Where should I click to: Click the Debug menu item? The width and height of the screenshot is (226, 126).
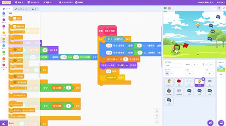click(x=79, y=2)
